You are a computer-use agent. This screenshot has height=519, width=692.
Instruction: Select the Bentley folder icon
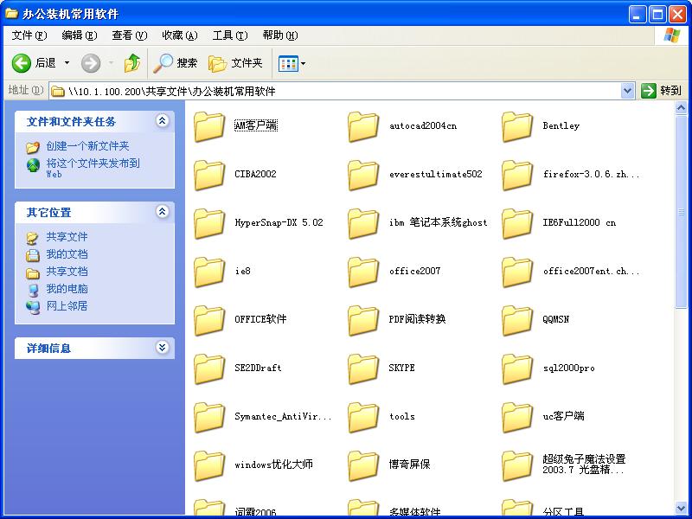[517, 126]
